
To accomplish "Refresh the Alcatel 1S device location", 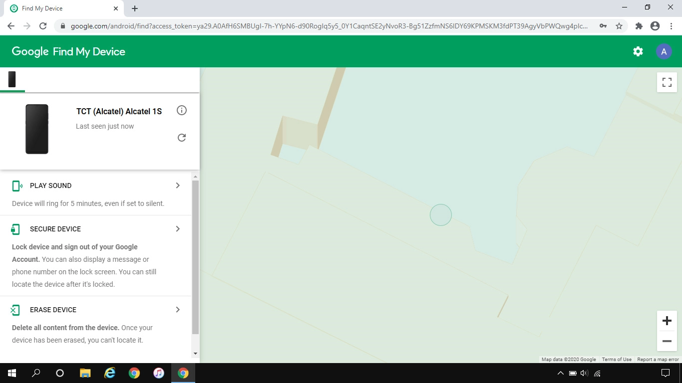I will (x=182, y=138).
